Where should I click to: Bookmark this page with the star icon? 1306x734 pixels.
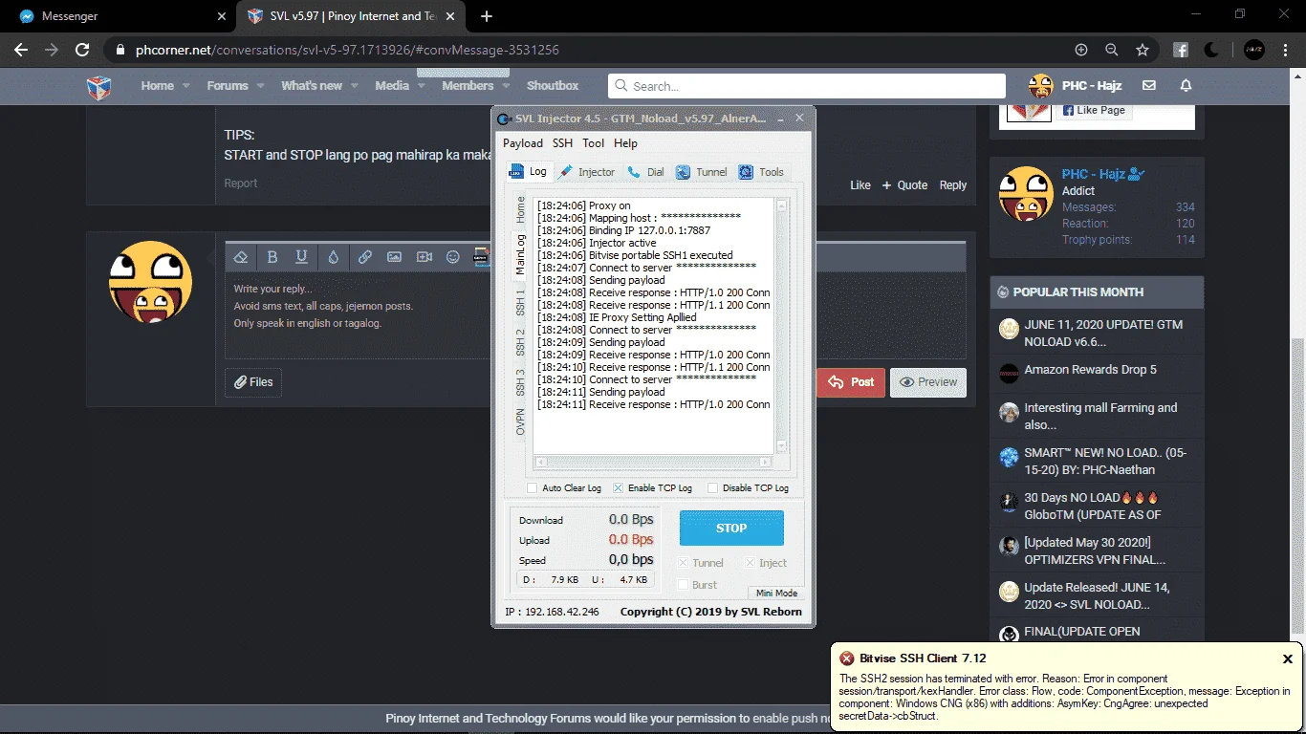[1143, 50]
